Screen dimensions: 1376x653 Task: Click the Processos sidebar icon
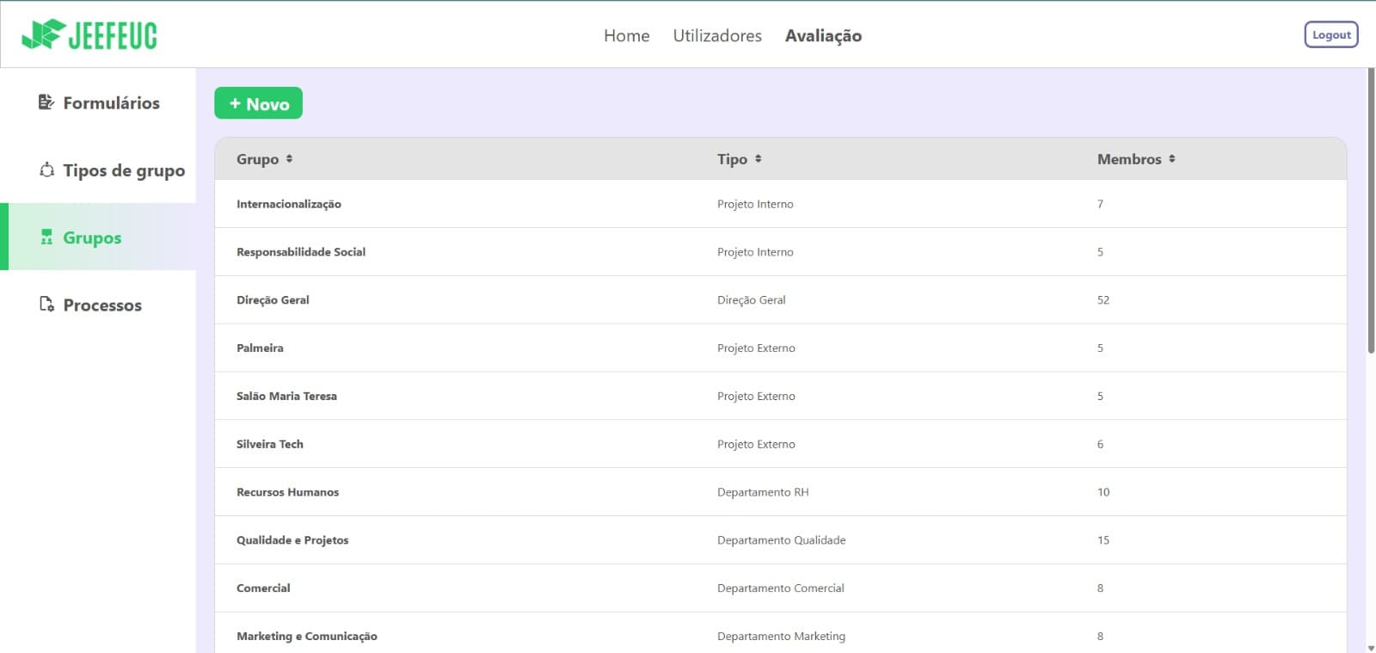click(x=46, y=305)
